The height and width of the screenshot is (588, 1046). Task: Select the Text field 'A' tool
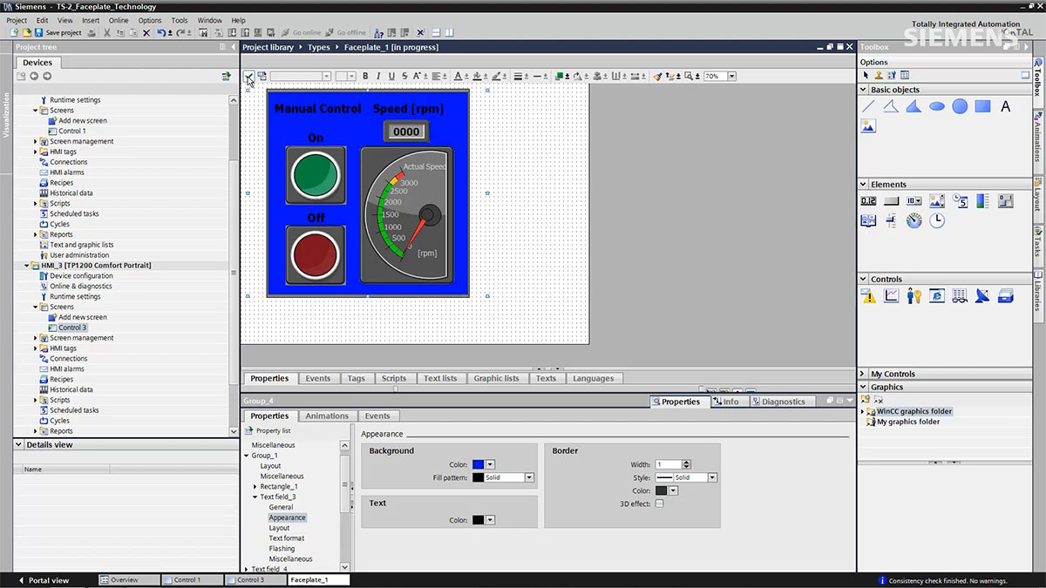pyautogui.click(x=1005, y=106)
